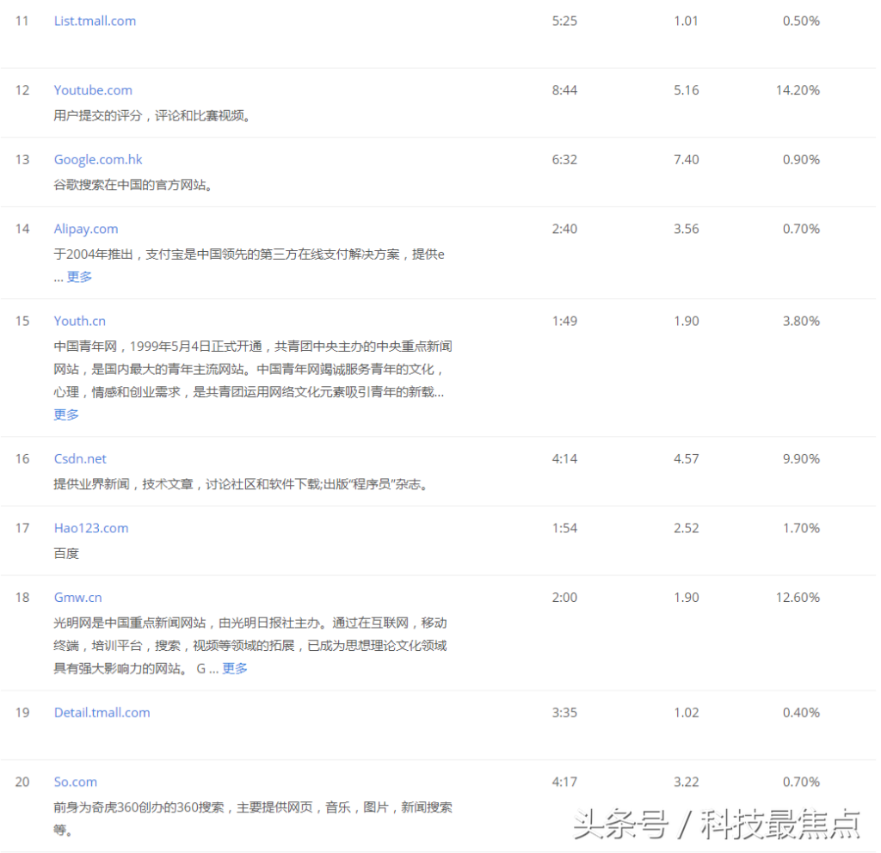Select pageviews value 1.01 for List.tmall.com

686,21
